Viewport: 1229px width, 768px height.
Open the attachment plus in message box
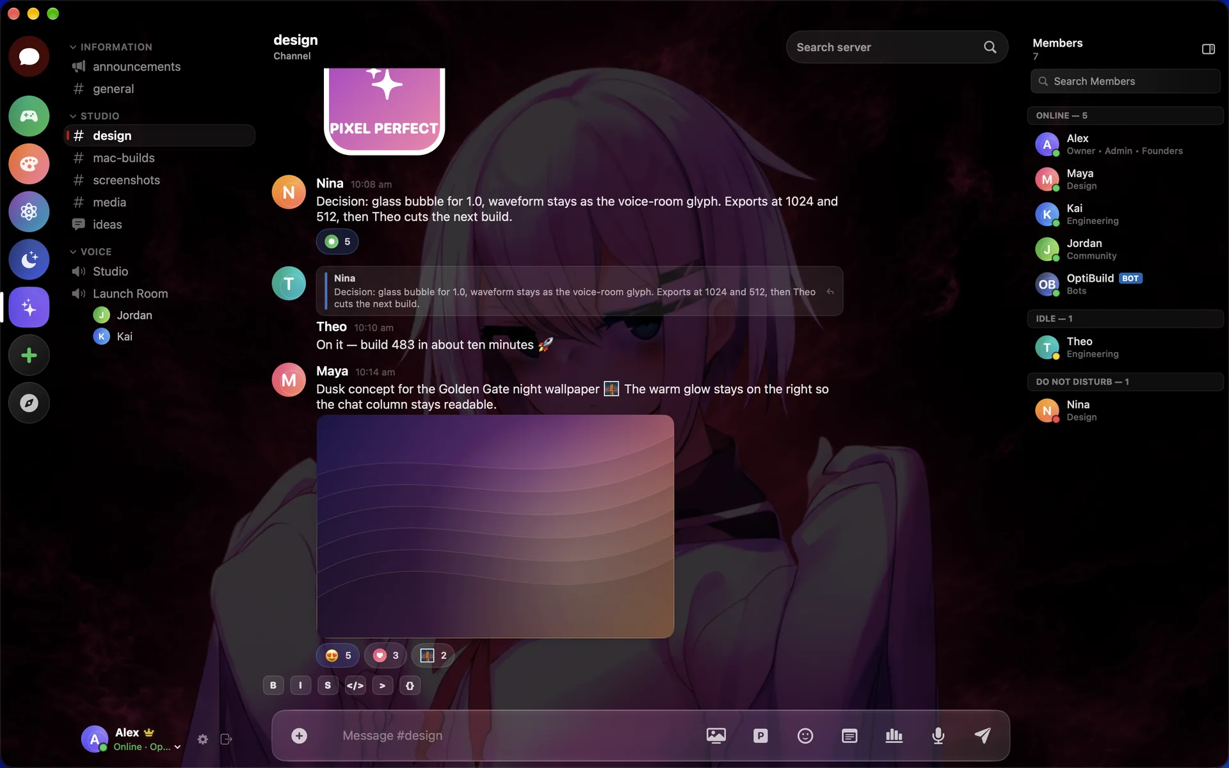tap(299, 736)
